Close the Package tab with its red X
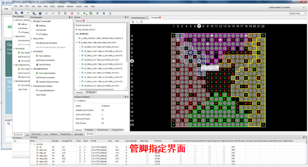The image size is (308, 167). [159, 18]
